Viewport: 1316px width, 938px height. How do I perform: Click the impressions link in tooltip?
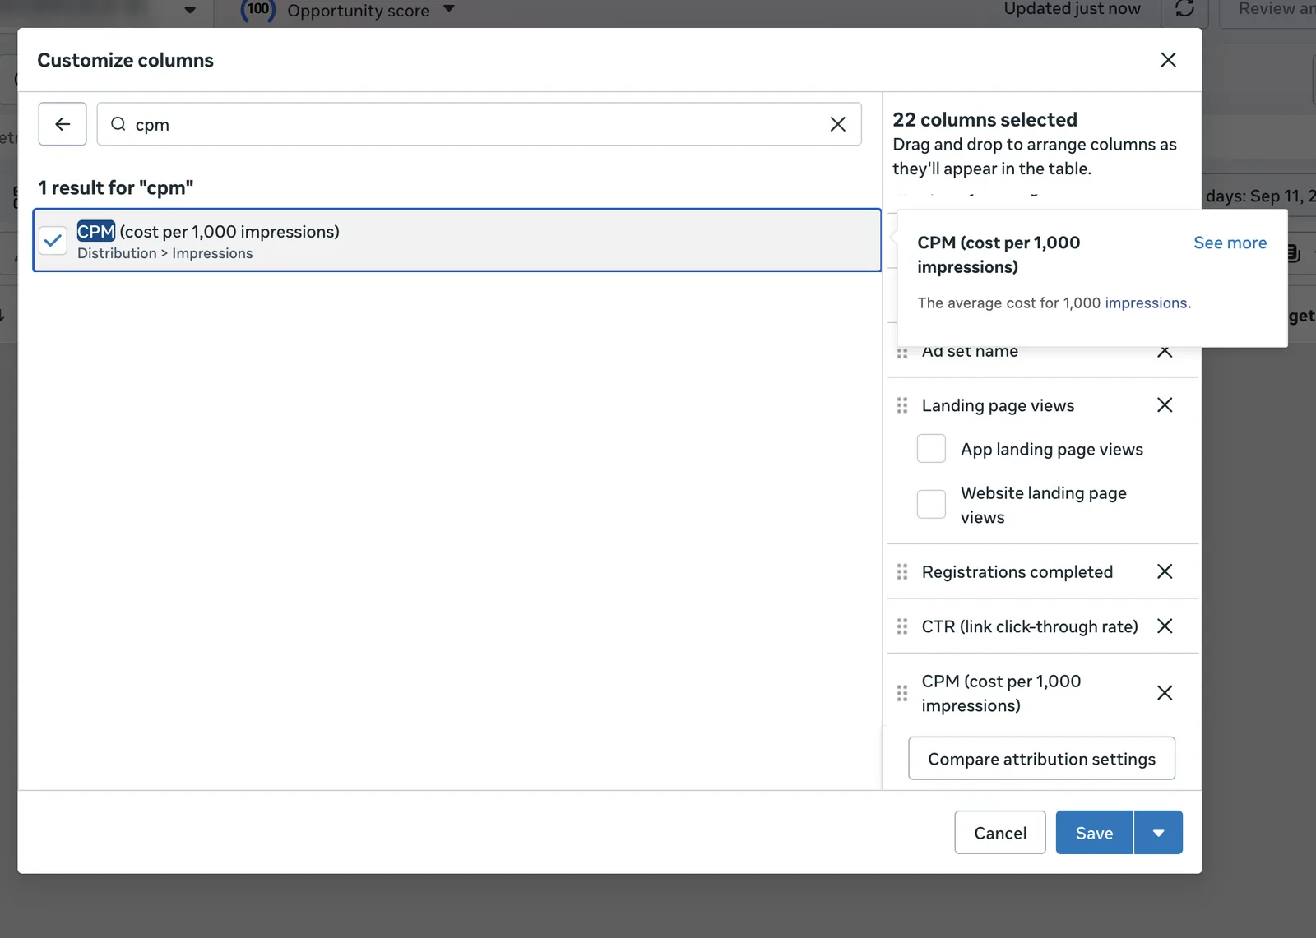coord(1146,303)
